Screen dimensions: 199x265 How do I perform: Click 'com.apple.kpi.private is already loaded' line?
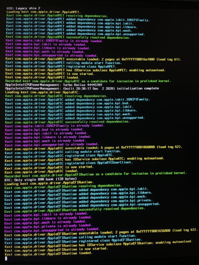48,226
